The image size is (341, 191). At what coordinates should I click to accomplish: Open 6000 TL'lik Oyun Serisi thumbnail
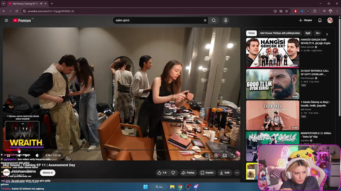pos(273,84)
